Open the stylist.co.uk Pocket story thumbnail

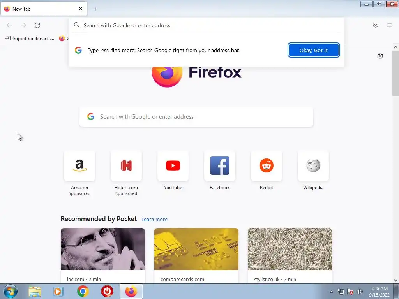[x=290, y=249]
